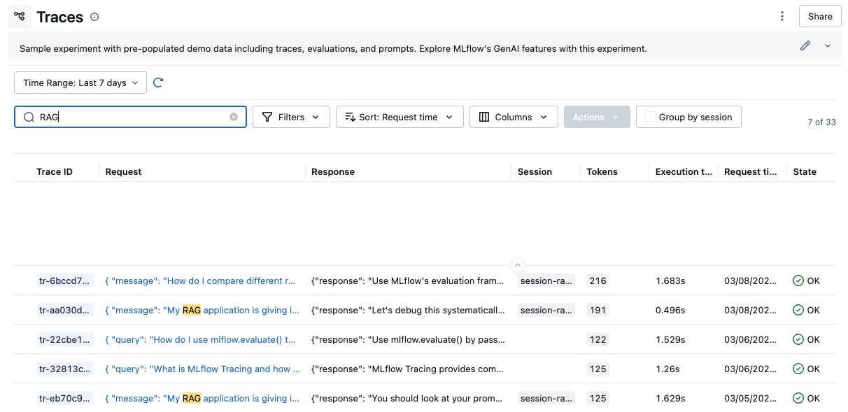Open trace tr-aa030d request link
The height and width of the screenshot is (412, 848).
(202, 311)
